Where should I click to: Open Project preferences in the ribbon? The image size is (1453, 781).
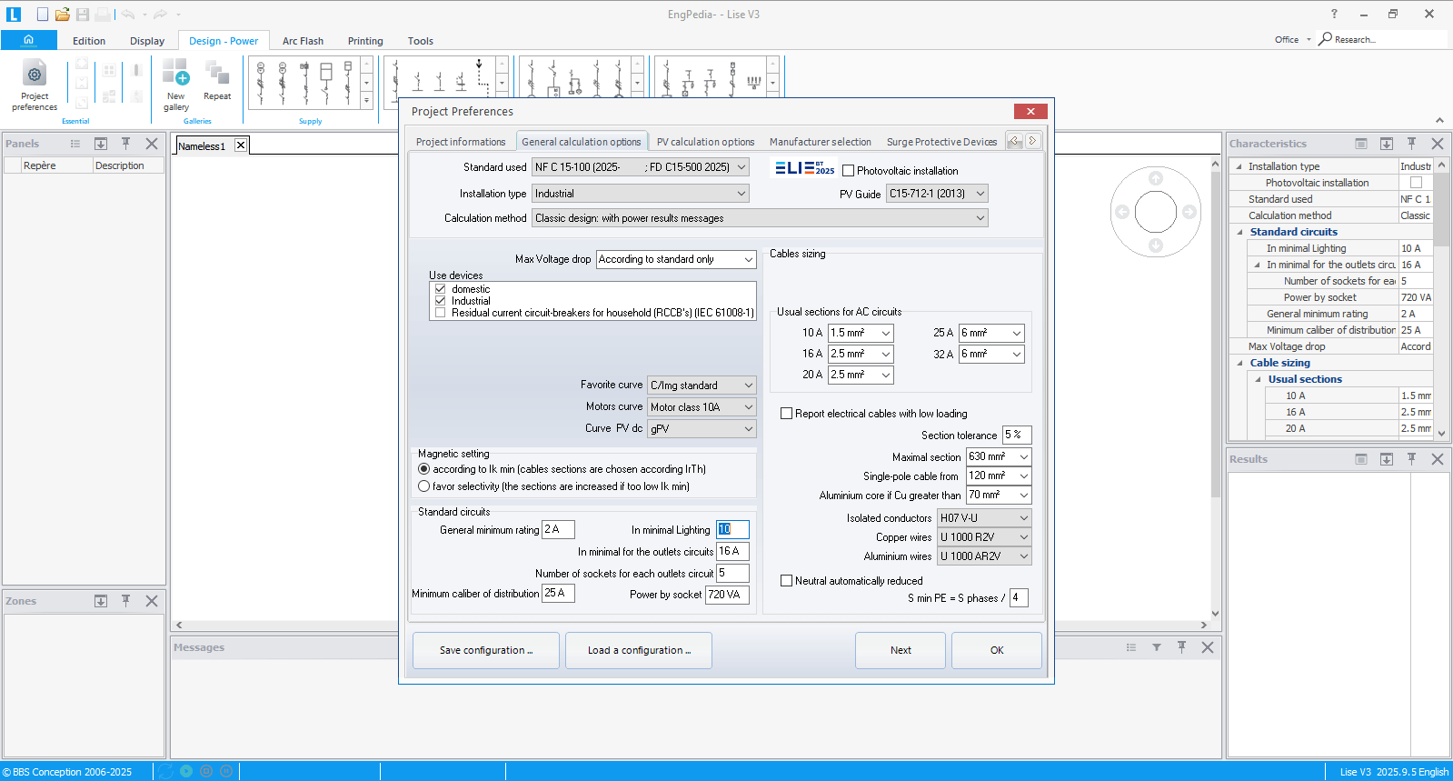[35, 85]
